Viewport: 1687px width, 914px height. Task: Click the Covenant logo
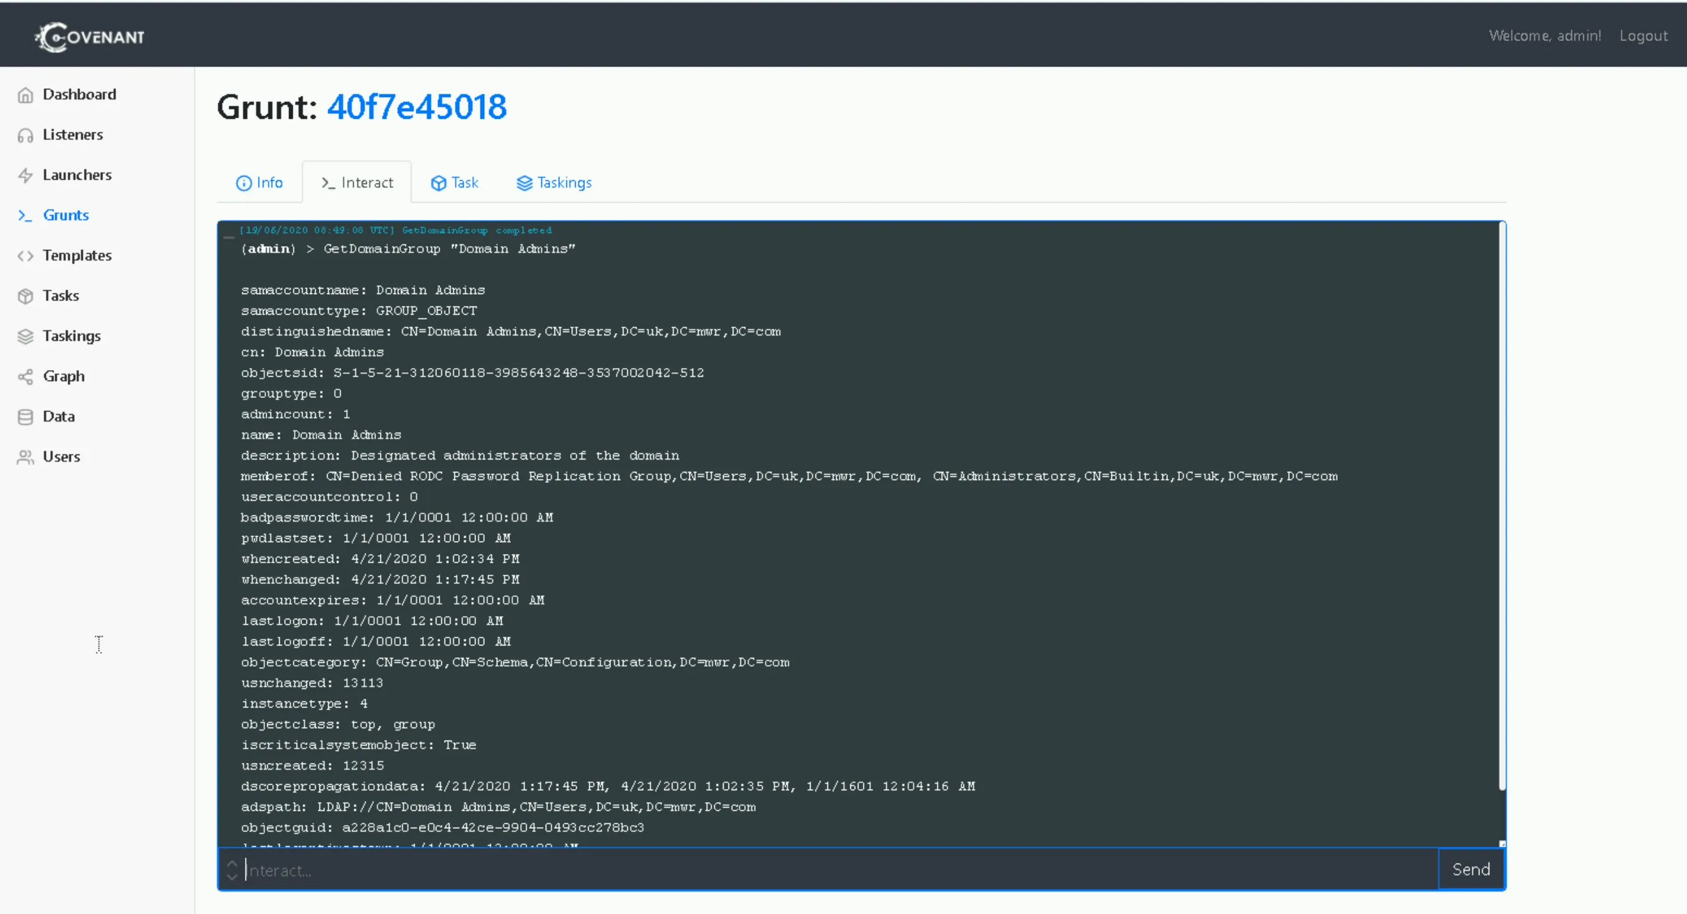90,37
